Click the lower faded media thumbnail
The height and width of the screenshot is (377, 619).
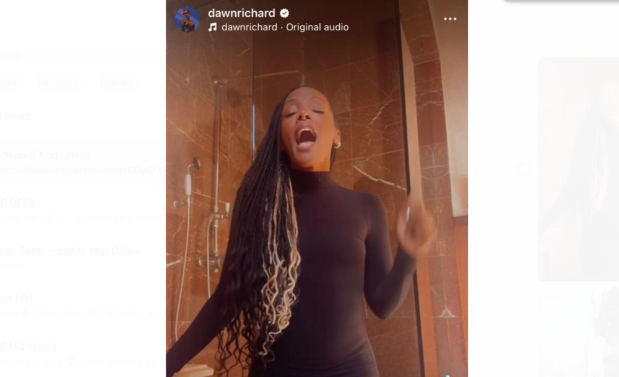click(578, 332)
